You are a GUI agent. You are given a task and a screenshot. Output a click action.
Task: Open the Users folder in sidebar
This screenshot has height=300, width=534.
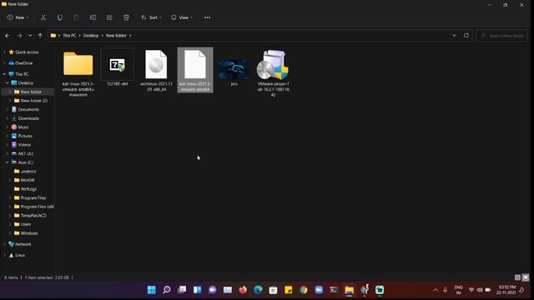click(x=26, y=224)
